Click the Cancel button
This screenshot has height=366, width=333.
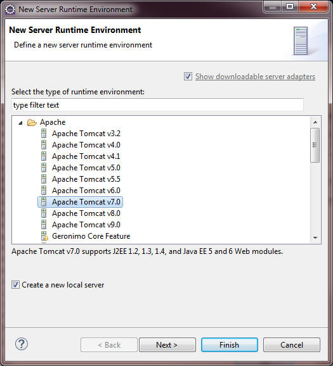[x=292, y=344]
